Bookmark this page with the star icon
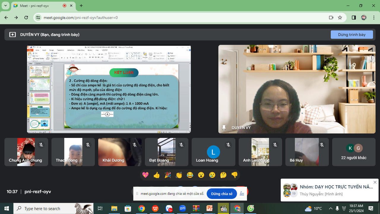The image size is (380, 214). coord(340,18)
